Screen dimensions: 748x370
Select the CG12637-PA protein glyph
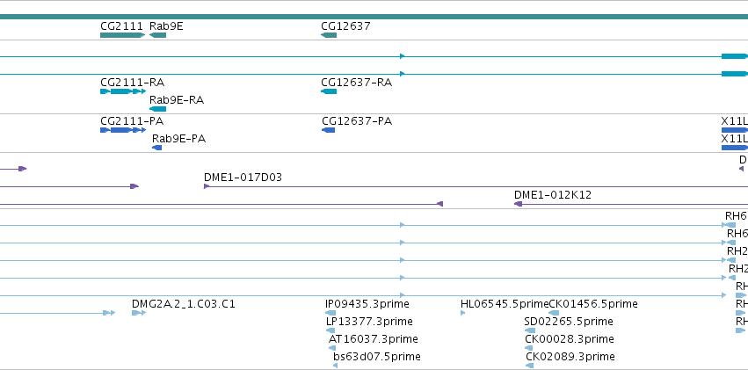coord(328,130)
